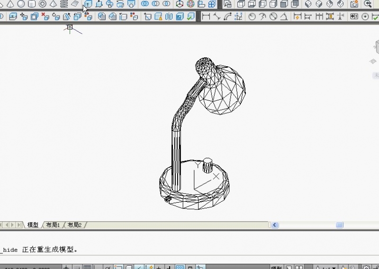
Task: Select the Diameter dimension tool
Action: pyautogui.click(x=273, y=17)
